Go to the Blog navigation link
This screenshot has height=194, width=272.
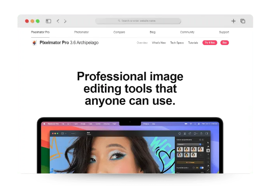click(153, 32)
